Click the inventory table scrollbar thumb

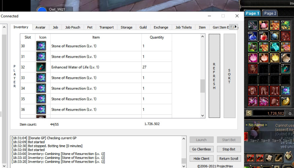point(202,86)
